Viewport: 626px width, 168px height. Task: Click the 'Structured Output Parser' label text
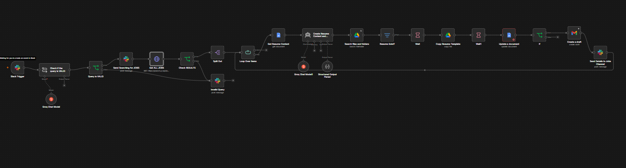(x=328, y=75)
